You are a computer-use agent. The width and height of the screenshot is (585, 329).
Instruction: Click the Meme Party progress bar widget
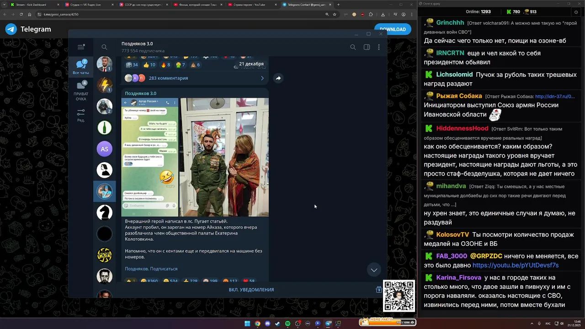click(x=387, y=322)
